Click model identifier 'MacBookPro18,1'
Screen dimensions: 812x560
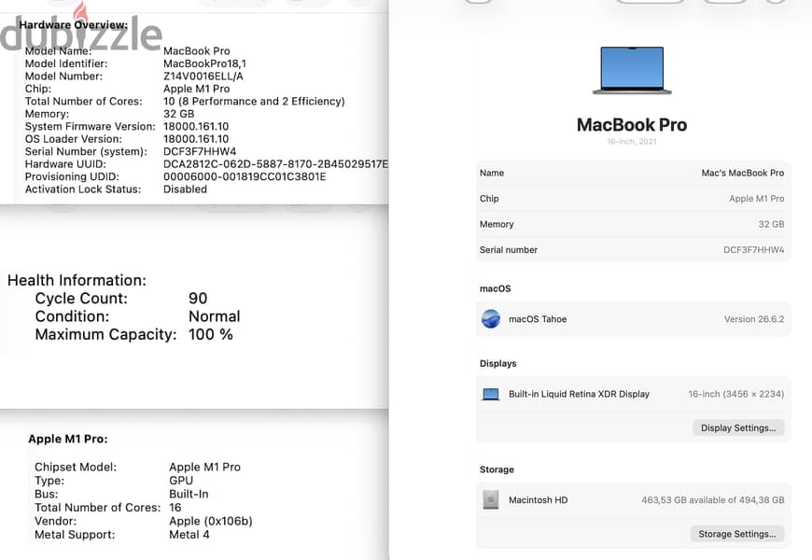[204, 63]
